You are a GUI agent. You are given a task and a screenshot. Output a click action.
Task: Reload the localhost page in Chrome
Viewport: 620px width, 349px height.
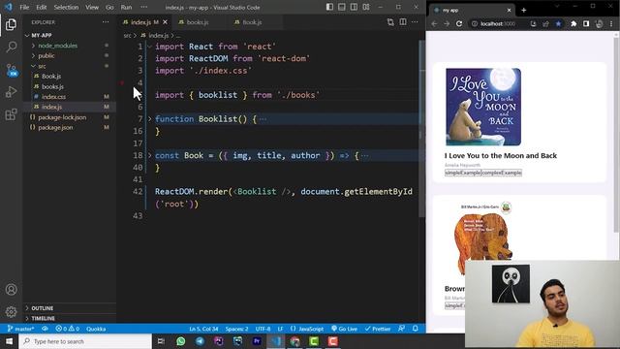point(459,23)
